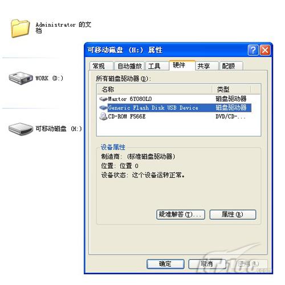
Task: Select the removable disk (H:) icon
Action: 21,129
